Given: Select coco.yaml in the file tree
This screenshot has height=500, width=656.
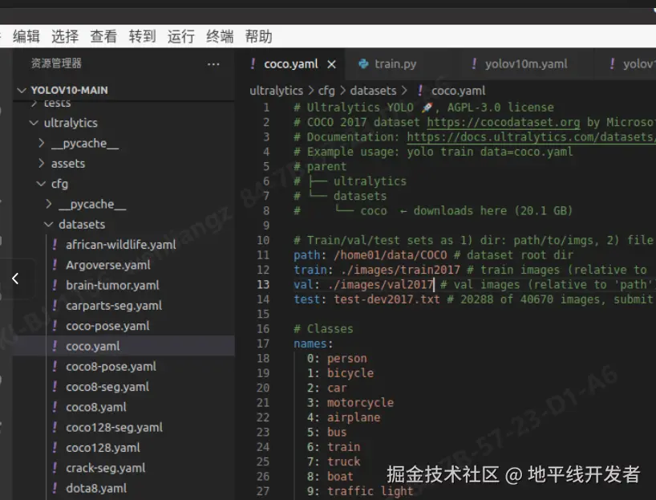Looking at the screenshot, I should pos(92,346).
